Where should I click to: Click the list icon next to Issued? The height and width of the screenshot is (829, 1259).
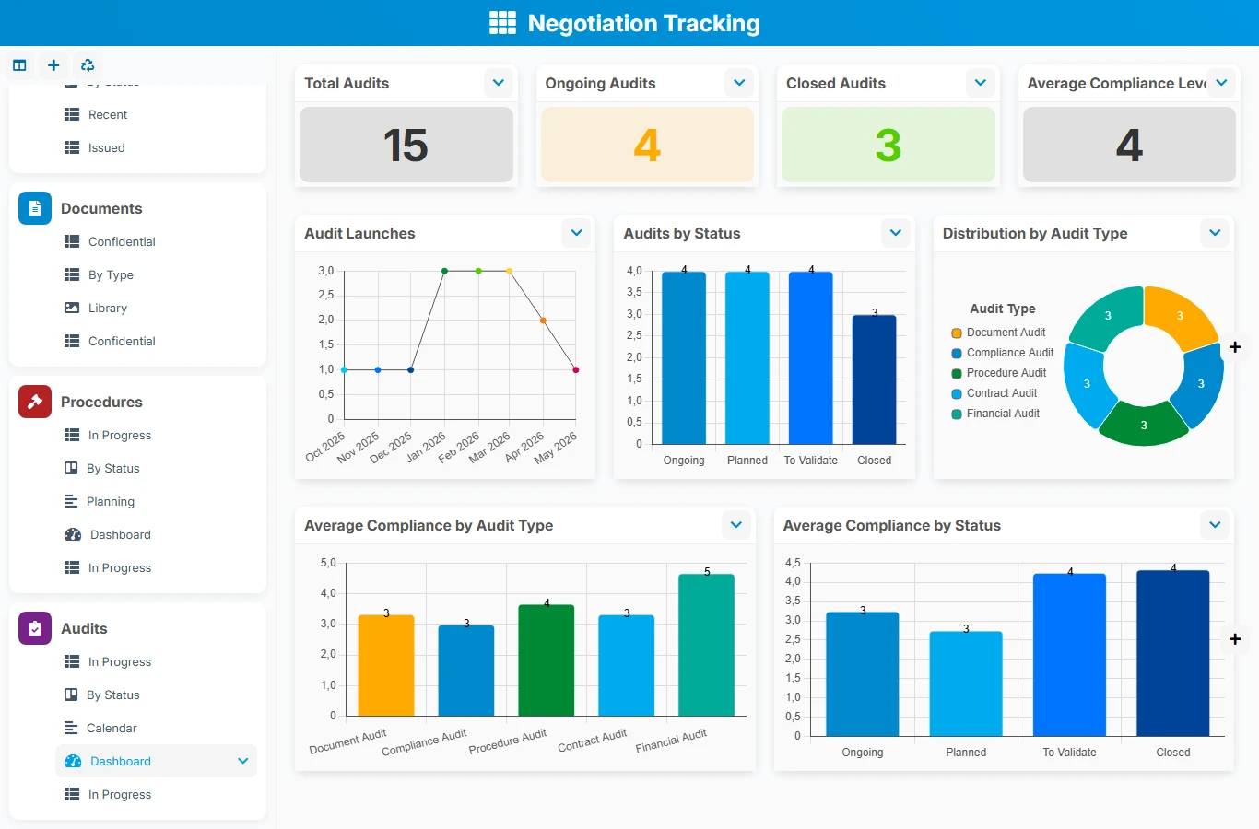click(x=72, y=147)
